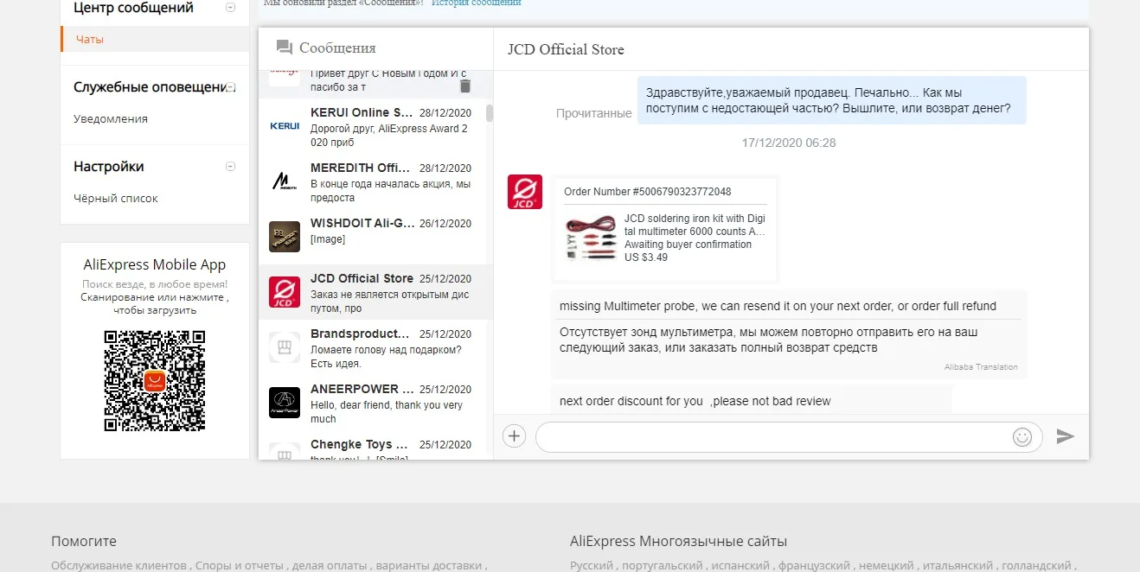The image size is (1140, 572).
Task: Collapse the Служебные оповещения section
Action: tap(231, 87)
